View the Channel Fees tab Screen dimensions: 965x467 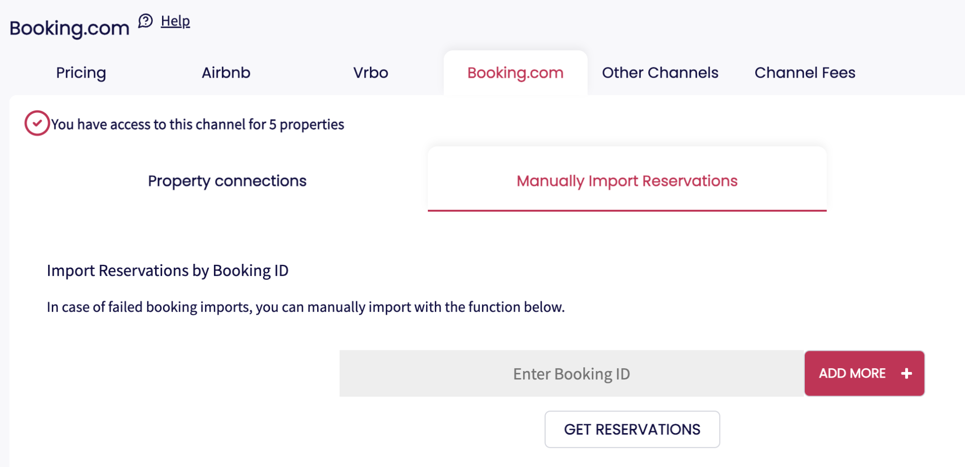804,73
